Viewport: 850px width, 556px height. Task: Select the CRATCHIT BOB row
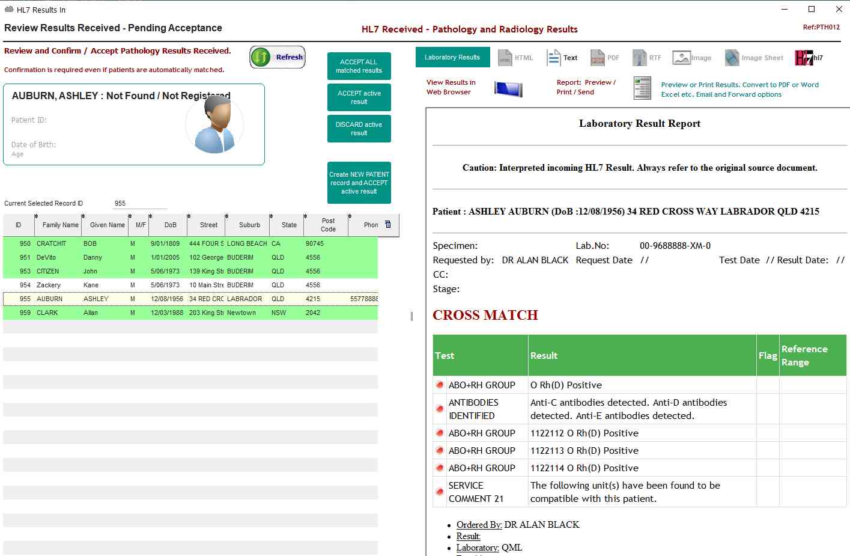tap(190, 243)
